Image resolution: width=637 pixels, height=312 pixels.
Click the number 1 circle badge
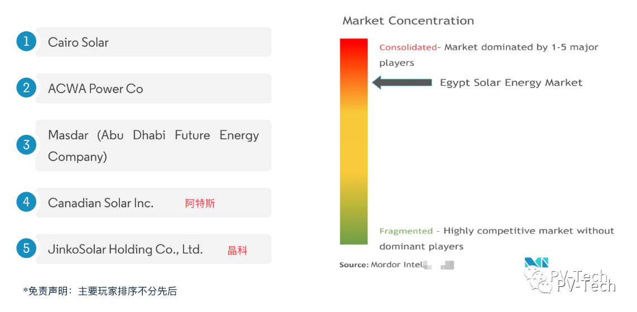(x=26, y=41)
